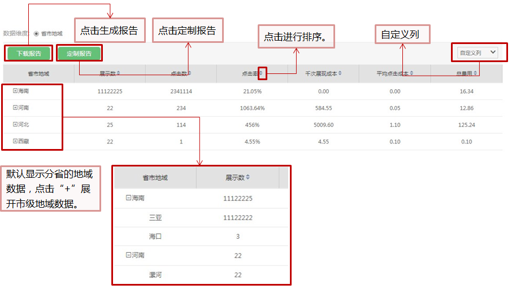Sort by 点击率 using its arrow icon
This screenshot has height=289, width=512.
click(x=261, y=73)
